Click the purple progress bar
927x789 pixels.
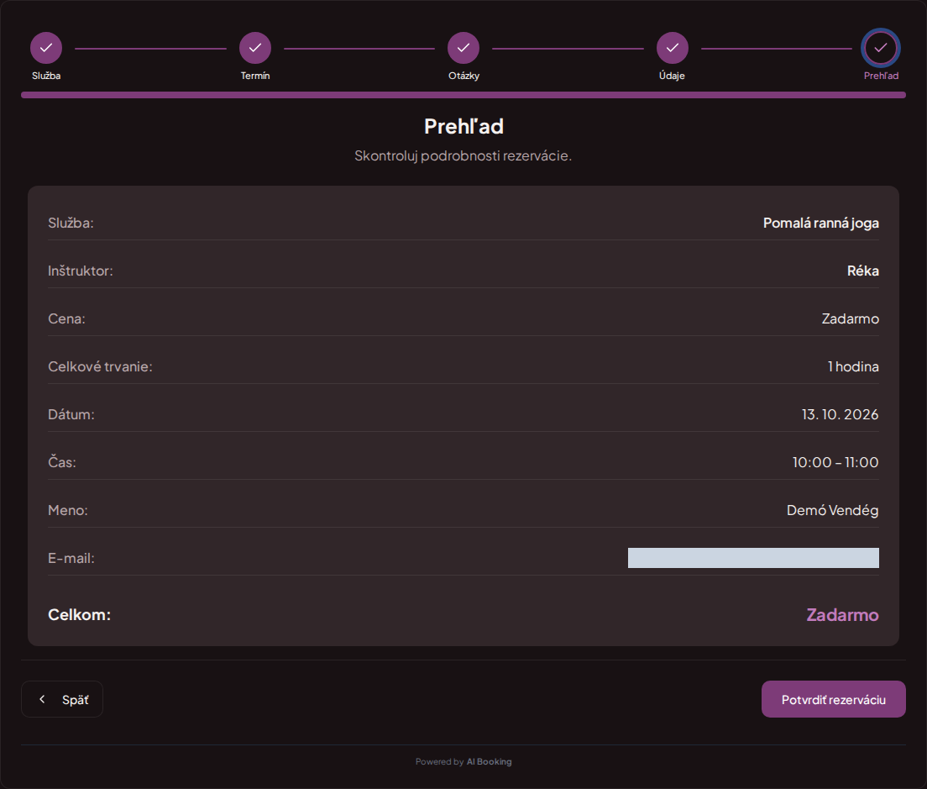point(463,95)
